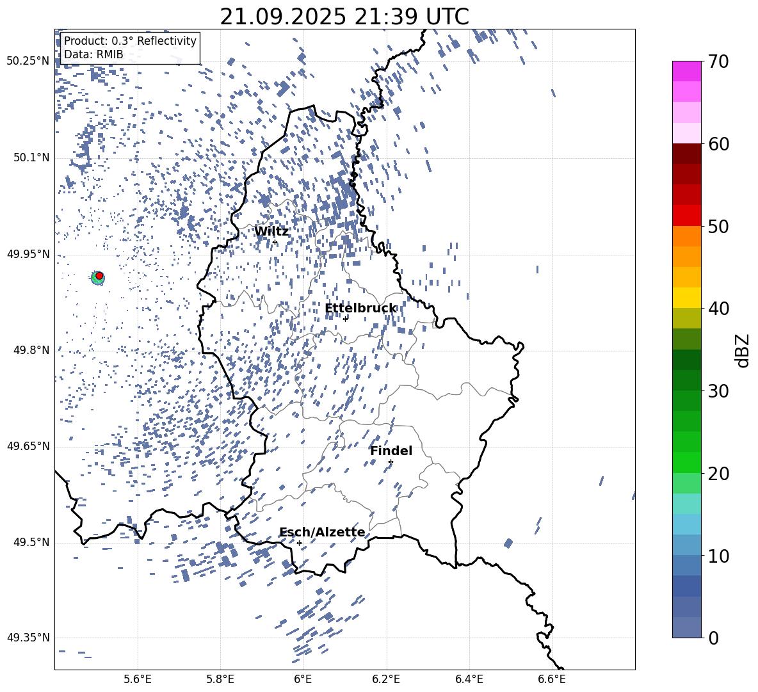Image resolution: width=758 pixels, height=692 pixels.
Task: Click the Wiltz location cross marker
Action: tap(275, 242)
